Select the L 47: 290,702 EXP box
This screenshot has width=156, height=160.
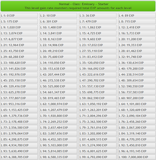(97, 80)
